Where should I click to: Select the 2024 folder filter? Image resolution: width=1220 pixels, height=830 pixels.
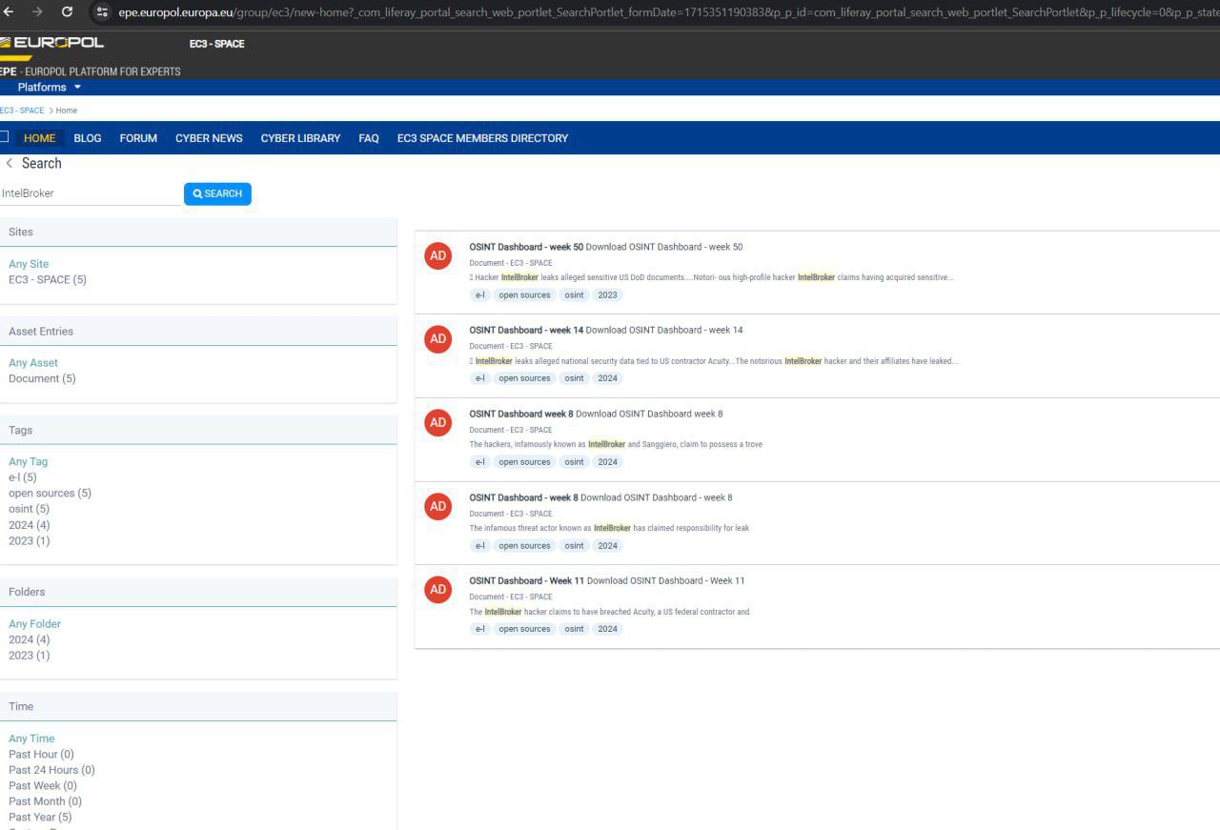coord(29,639)
